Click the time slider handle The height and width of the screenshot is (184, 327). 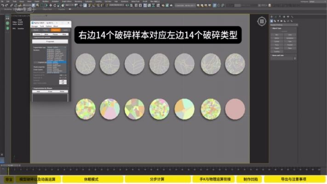click(11, 166)
